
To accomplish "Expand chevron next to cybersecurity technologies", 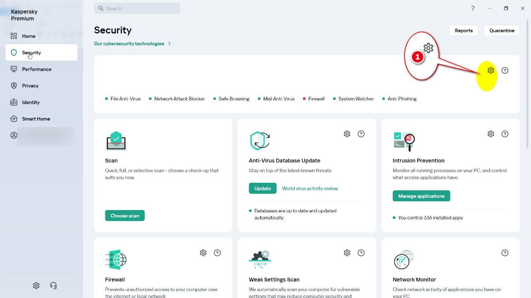I will click(x=169, y=44).
